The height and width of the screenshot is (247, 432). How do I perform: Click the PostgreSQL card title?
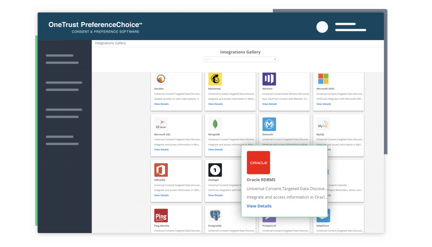click(215, 226)
